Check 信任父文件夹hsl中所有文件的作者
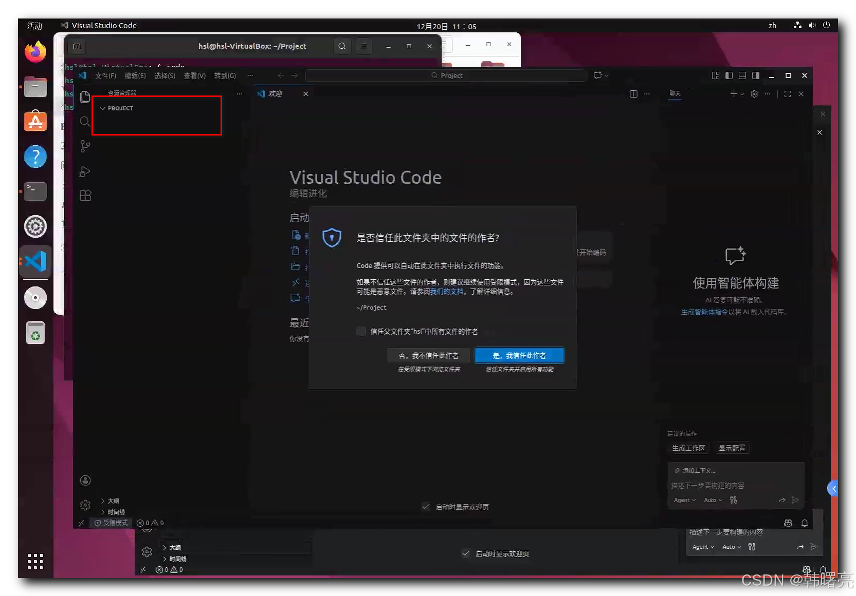Viewport: 856px width, 596px height. 360,331
